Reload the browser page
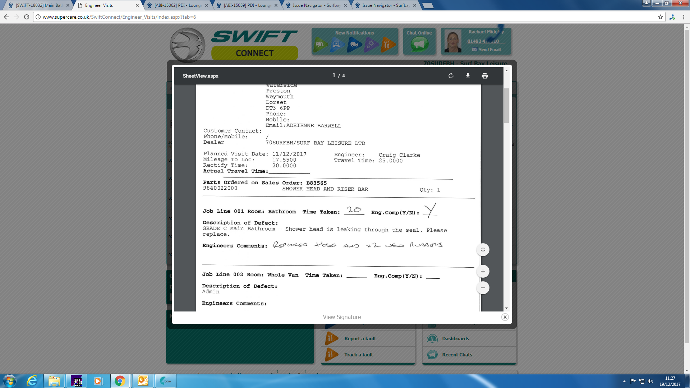Screen dimensions: 690x388 [x=27, y=17]
